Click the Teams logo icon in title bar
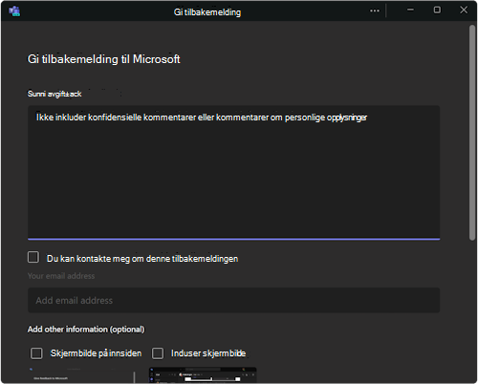The width and height of the screenshot is (478, 384). pyautogui.click(x=14, y=11)
